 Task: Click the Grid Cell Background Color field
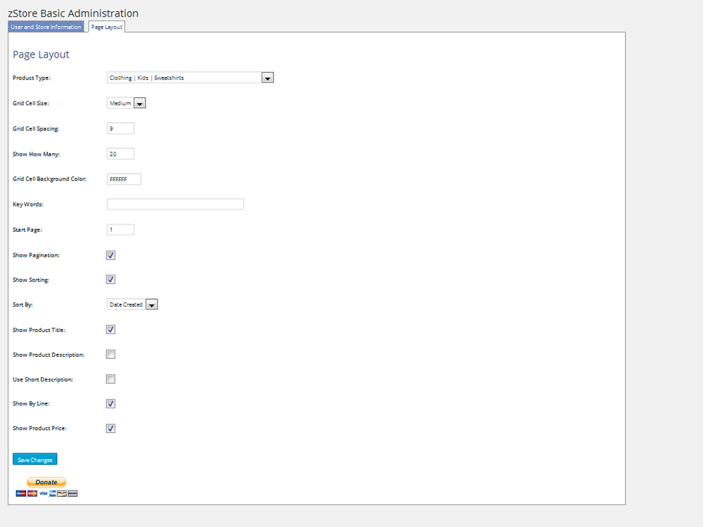pyautogui.click(x=124, y=179)
